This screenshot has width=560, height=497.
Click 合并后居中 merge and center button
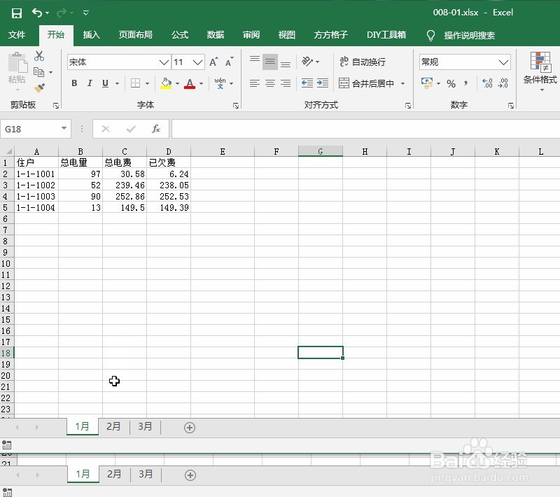point(366,83)
